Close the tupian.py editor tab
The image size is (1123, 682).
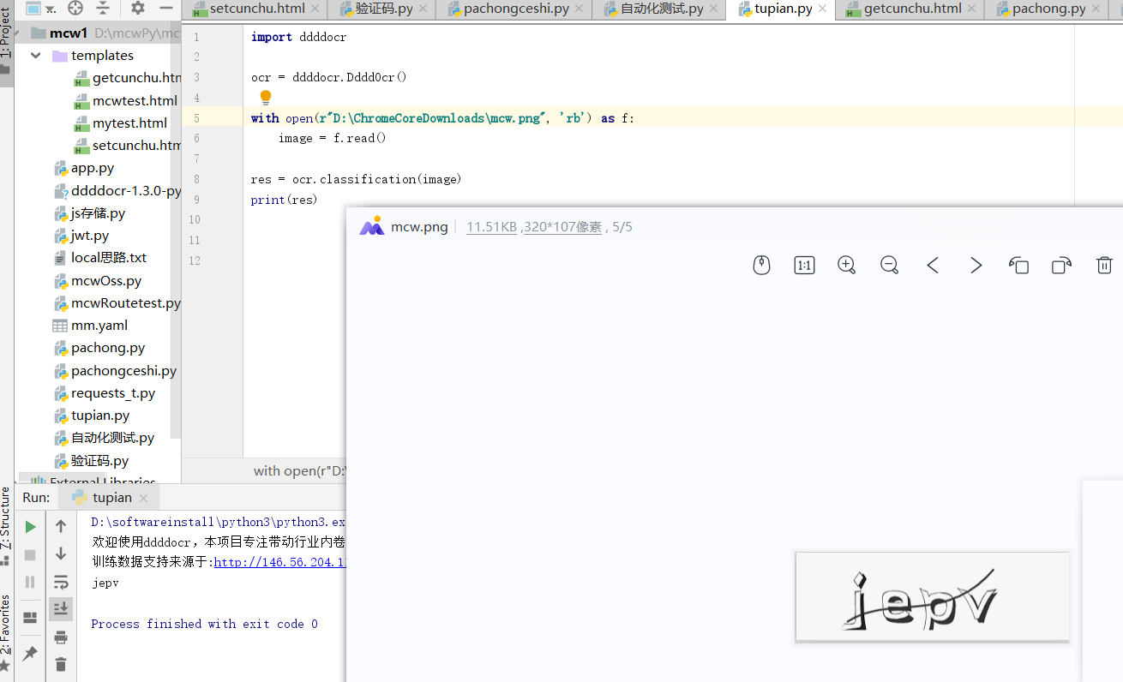pos(823,9)
